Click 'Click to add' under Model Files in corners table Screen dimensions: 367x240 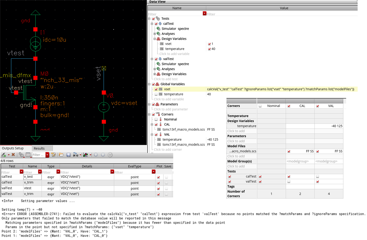(x=236, y=156)
